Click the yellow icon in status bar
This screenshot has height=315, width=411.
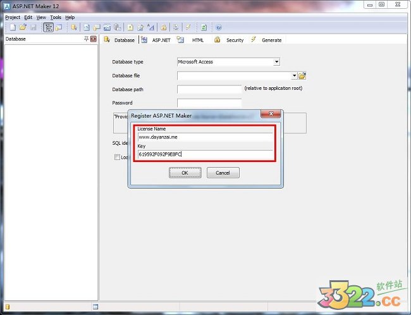point(8,307)
